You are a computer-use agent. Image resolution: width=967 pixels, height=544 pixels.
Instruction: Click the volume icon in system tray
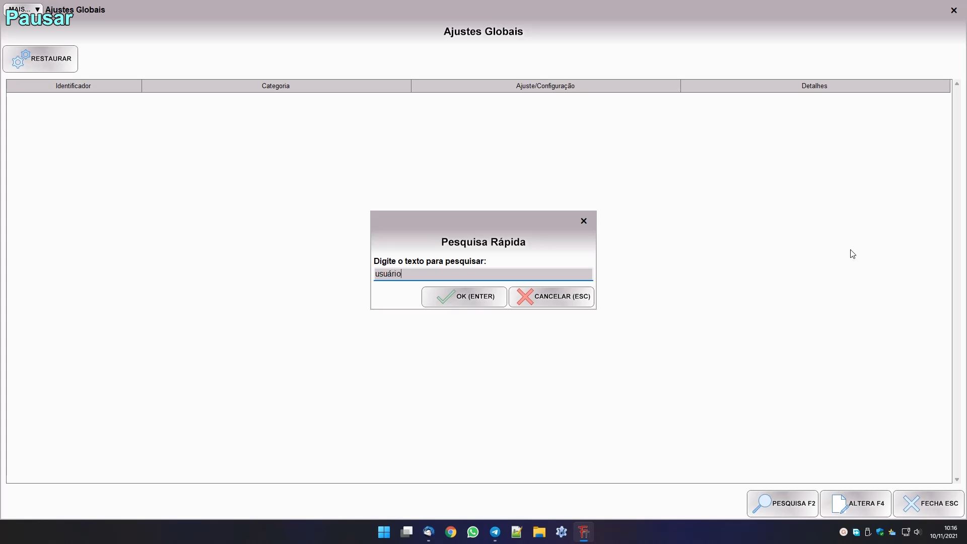point(917,532)
